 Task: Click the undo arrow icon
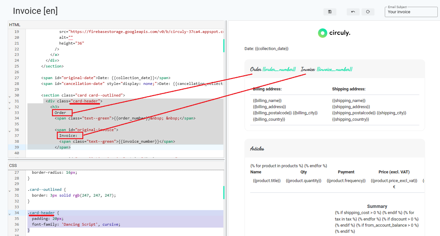click(x=353, y=12)
